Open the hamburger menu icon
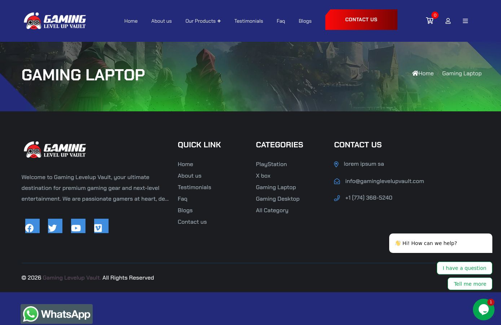The image size is (501, 325). 465,21
